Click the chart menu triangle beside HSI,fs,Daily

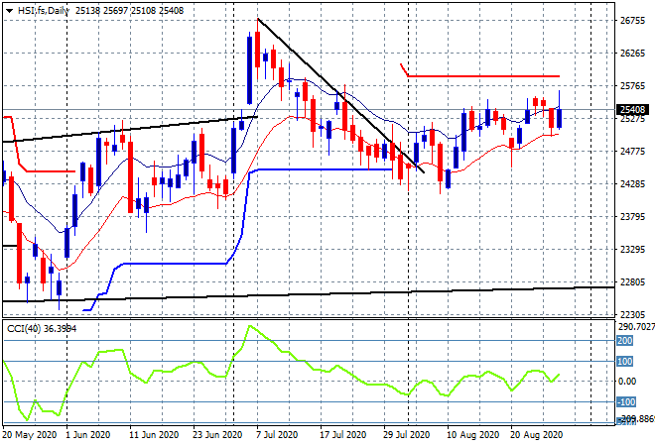pyautogui.click(x=9, y=9)
